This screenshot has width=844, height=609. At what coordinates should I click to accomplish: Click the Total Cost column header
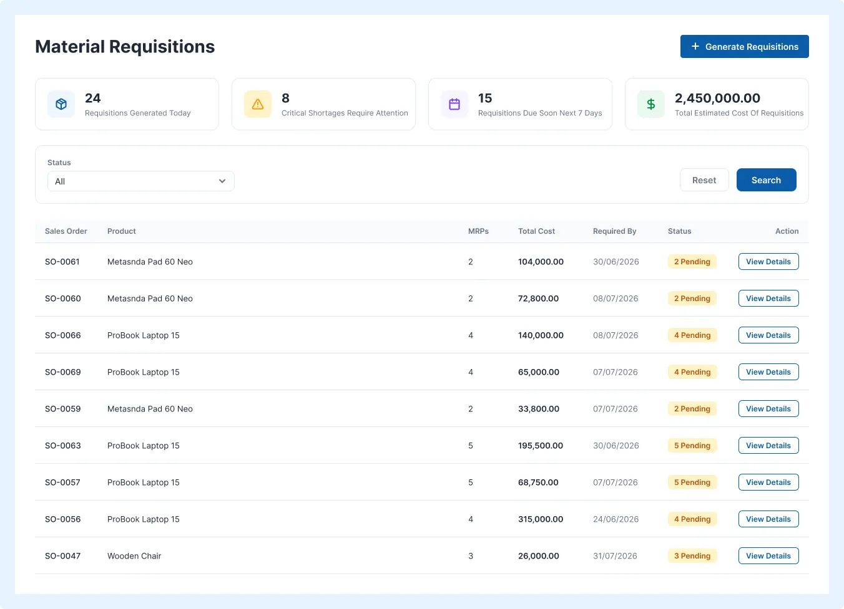pos(536,231)
